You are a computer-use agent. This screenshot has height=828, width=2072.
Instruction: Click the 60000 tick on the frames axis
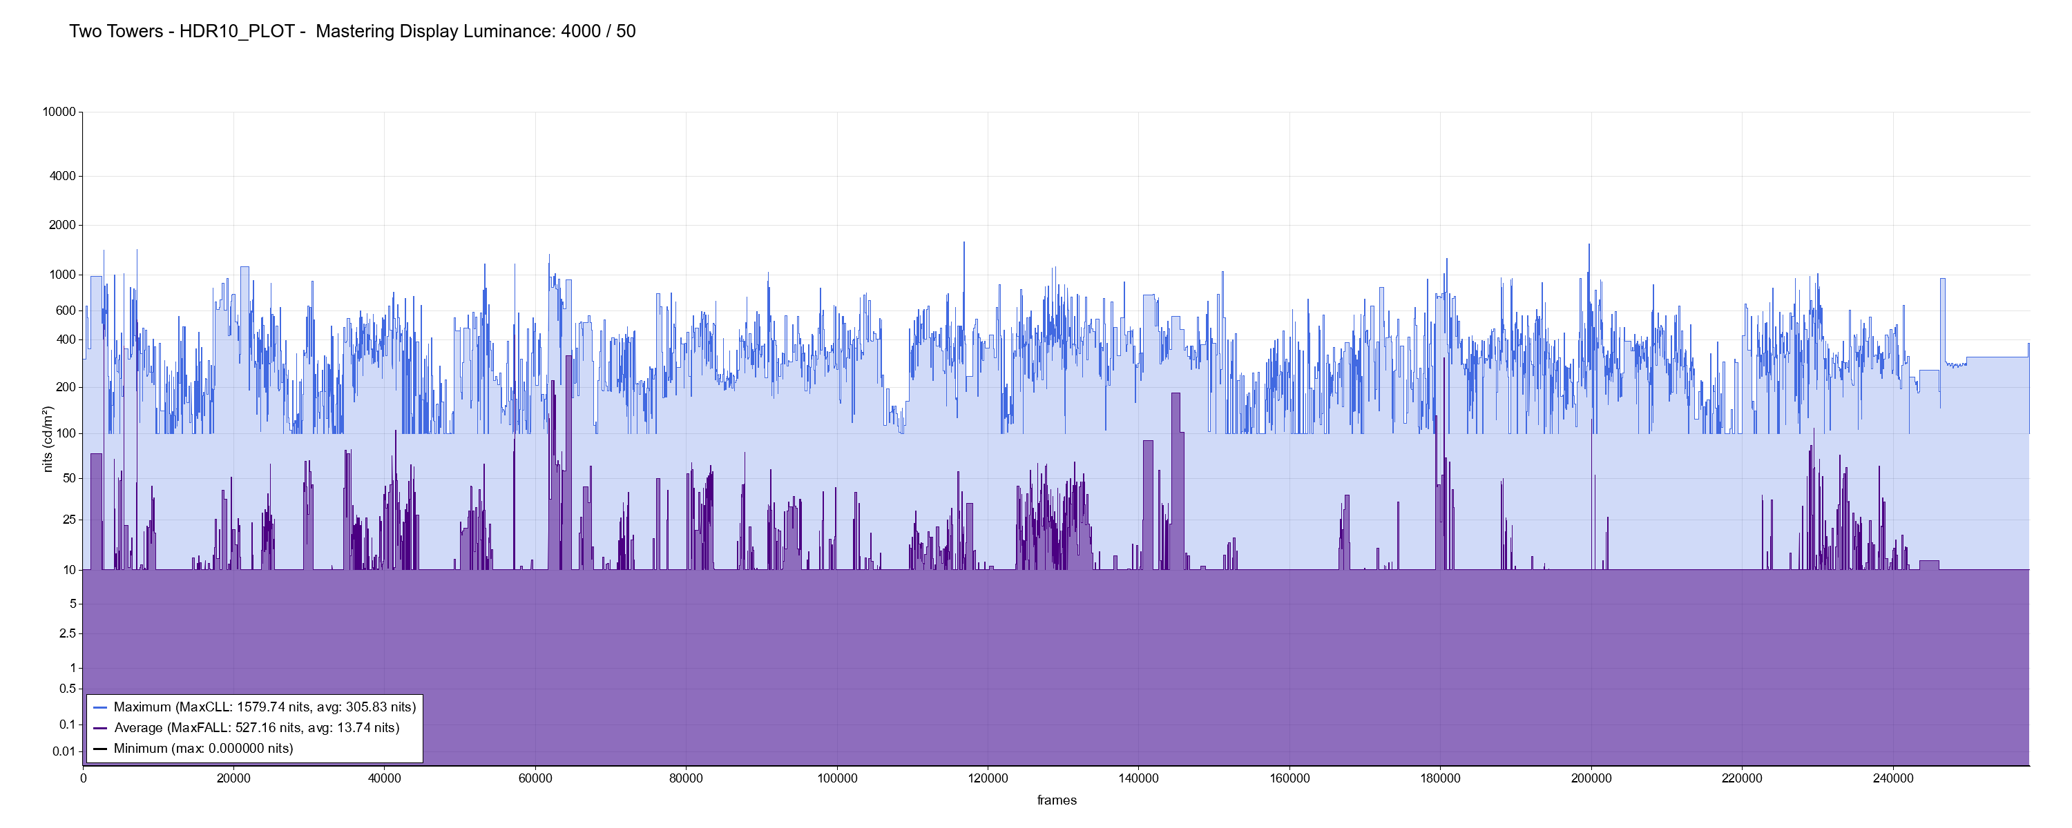[x=535, y=778]
